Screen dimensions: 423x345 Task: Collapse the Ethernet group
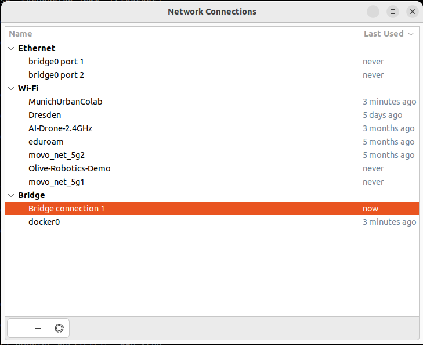point(12,48)
